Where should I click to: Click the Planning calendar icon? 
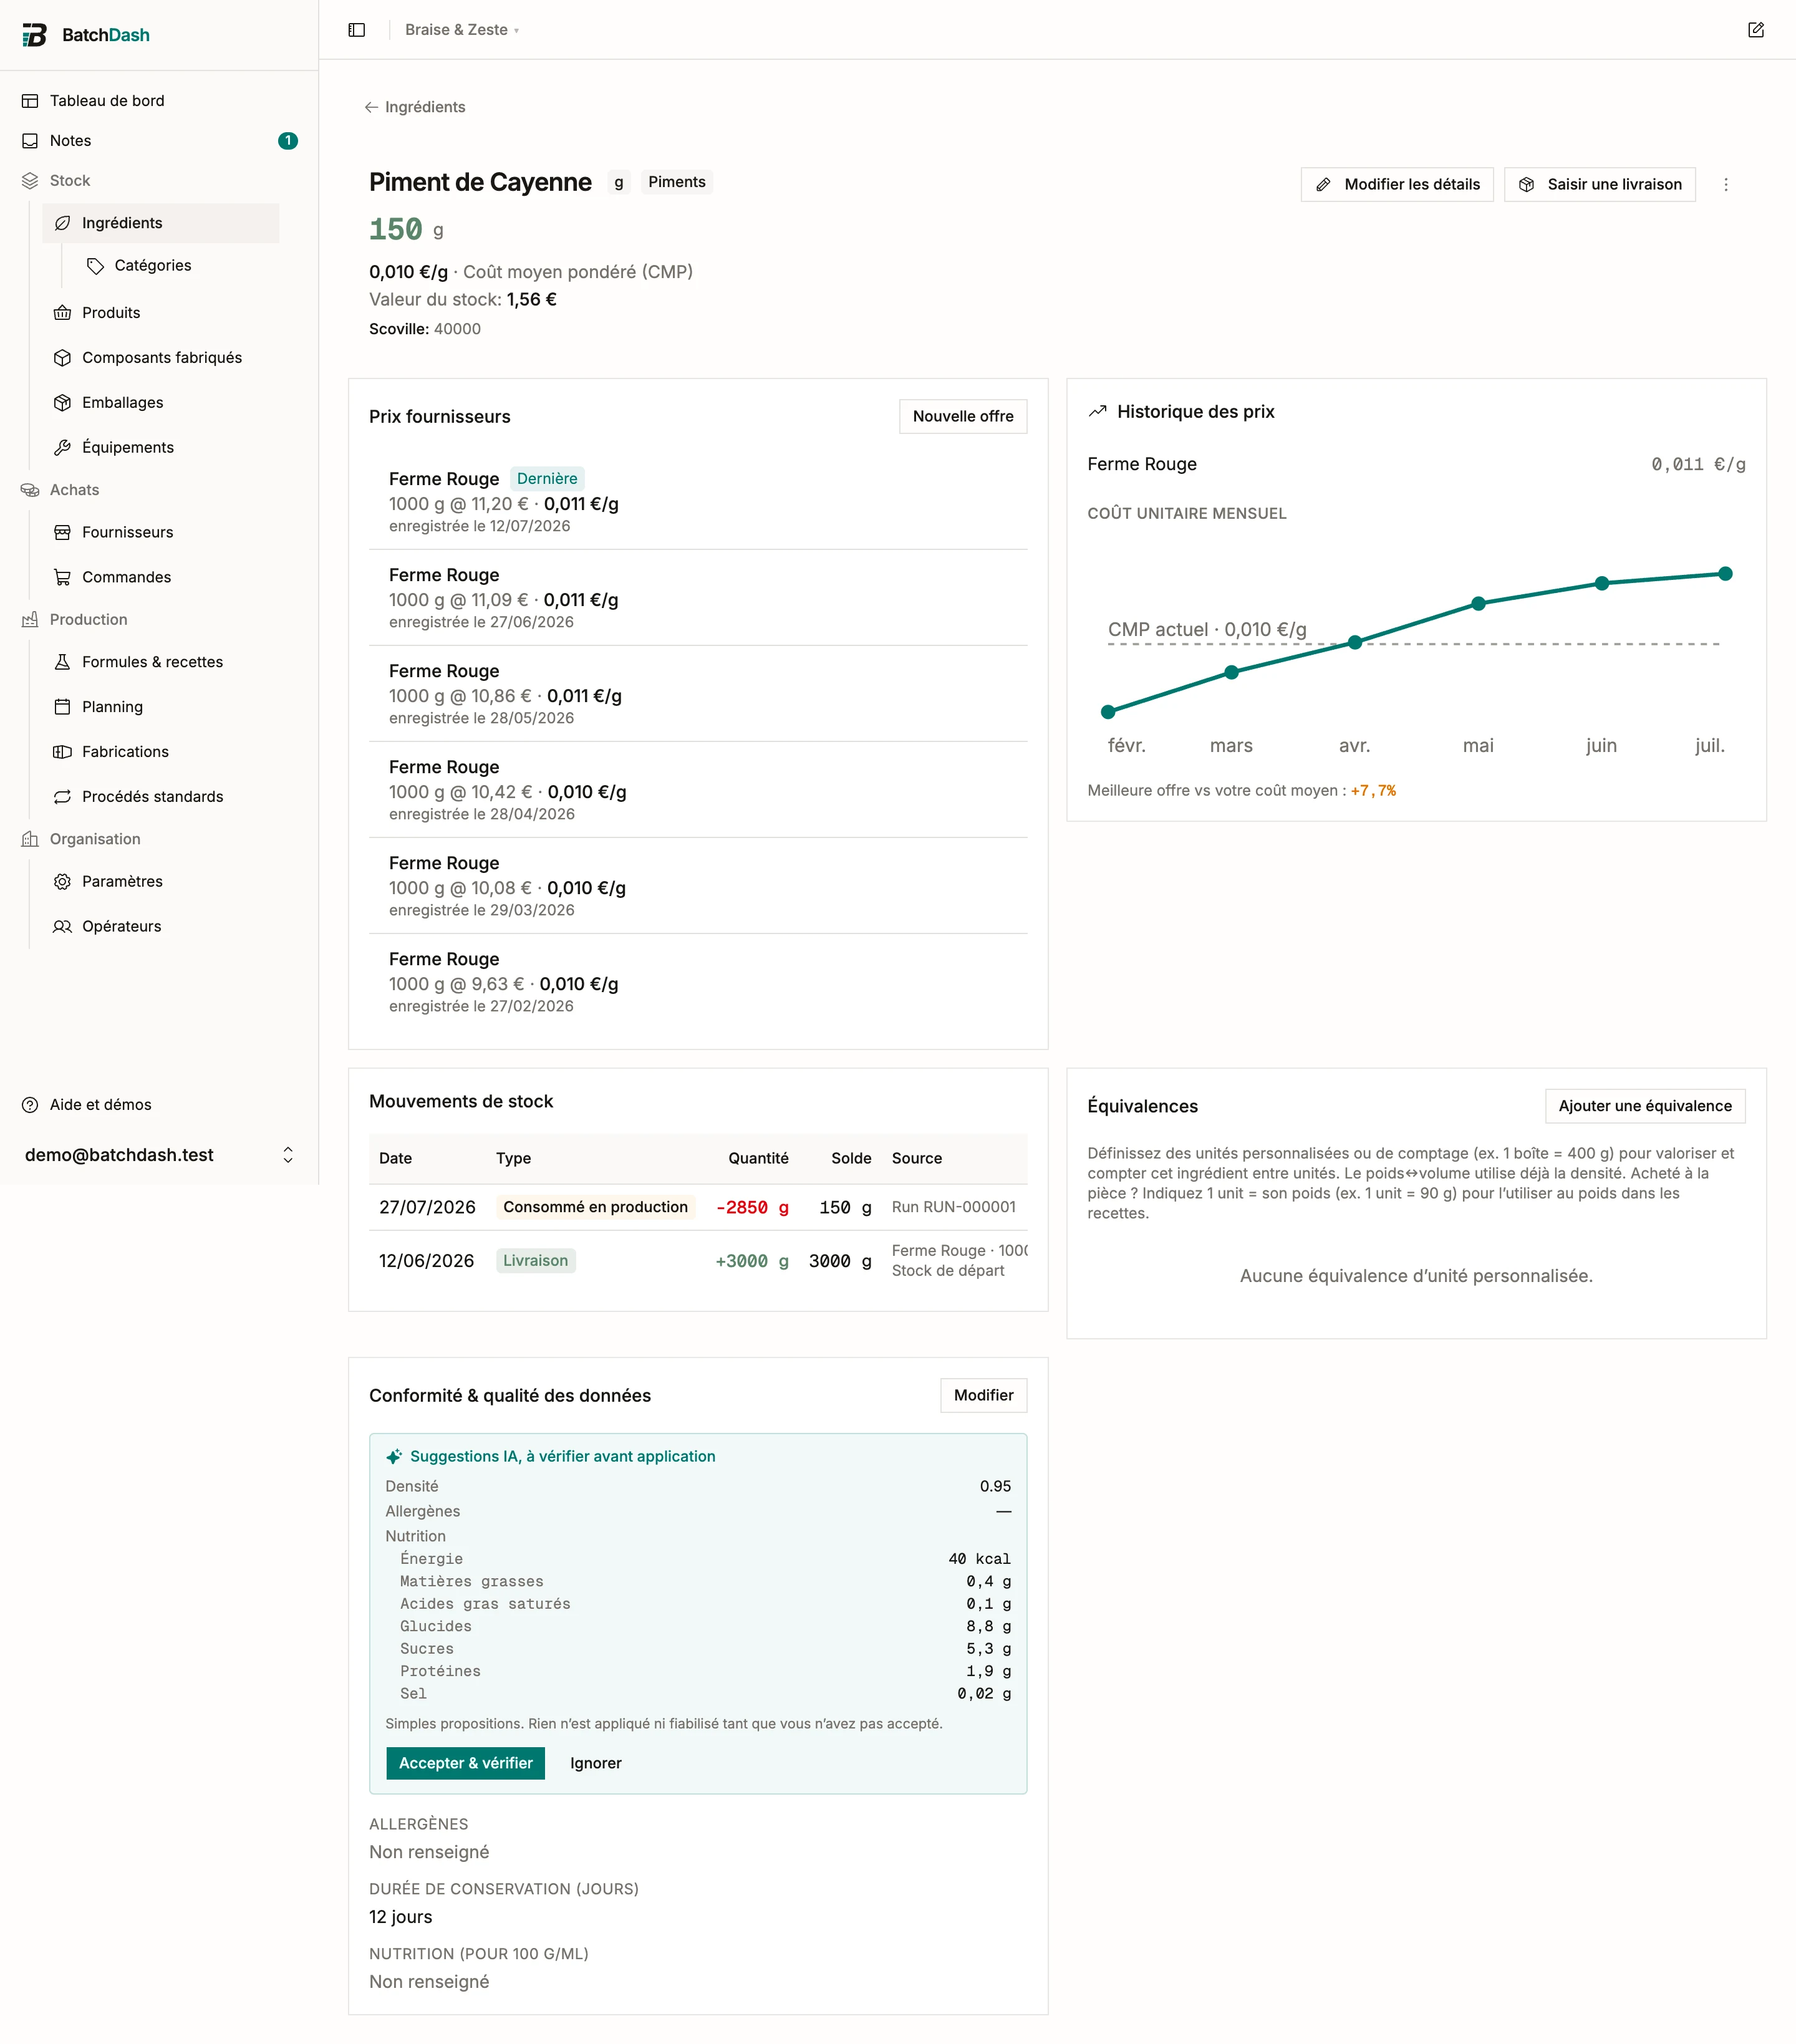[62, 707]
